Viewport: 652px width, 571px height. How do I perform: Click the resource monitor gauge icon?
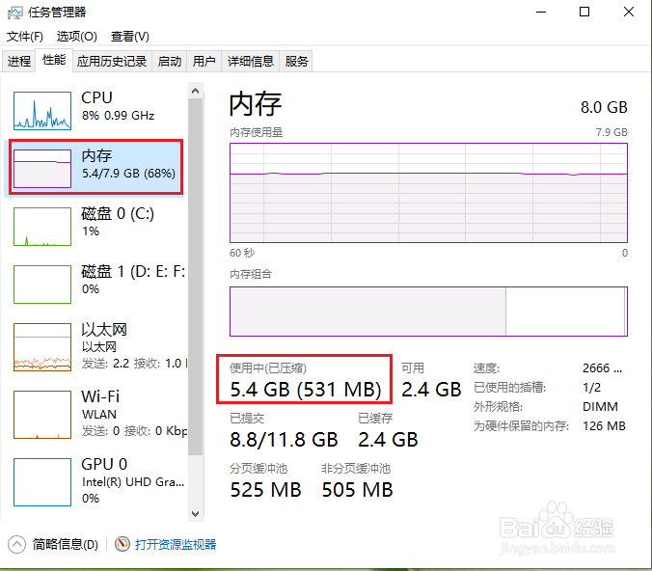tap(122, 544)
